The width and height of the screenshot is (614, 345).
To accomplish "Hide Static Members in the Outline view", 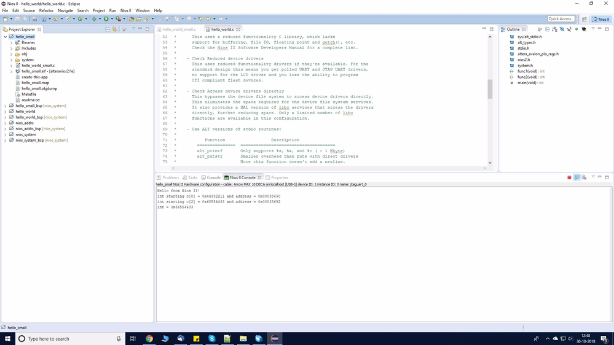I will click(569, 29).
